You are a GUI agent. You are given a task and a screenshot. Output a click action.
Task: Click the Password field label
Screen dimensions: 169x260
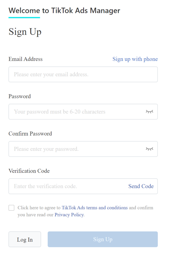click(20, 96)
